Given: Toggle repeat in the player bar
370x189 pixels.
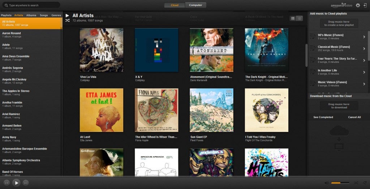Looking at the screenshot, I should 365,183.
